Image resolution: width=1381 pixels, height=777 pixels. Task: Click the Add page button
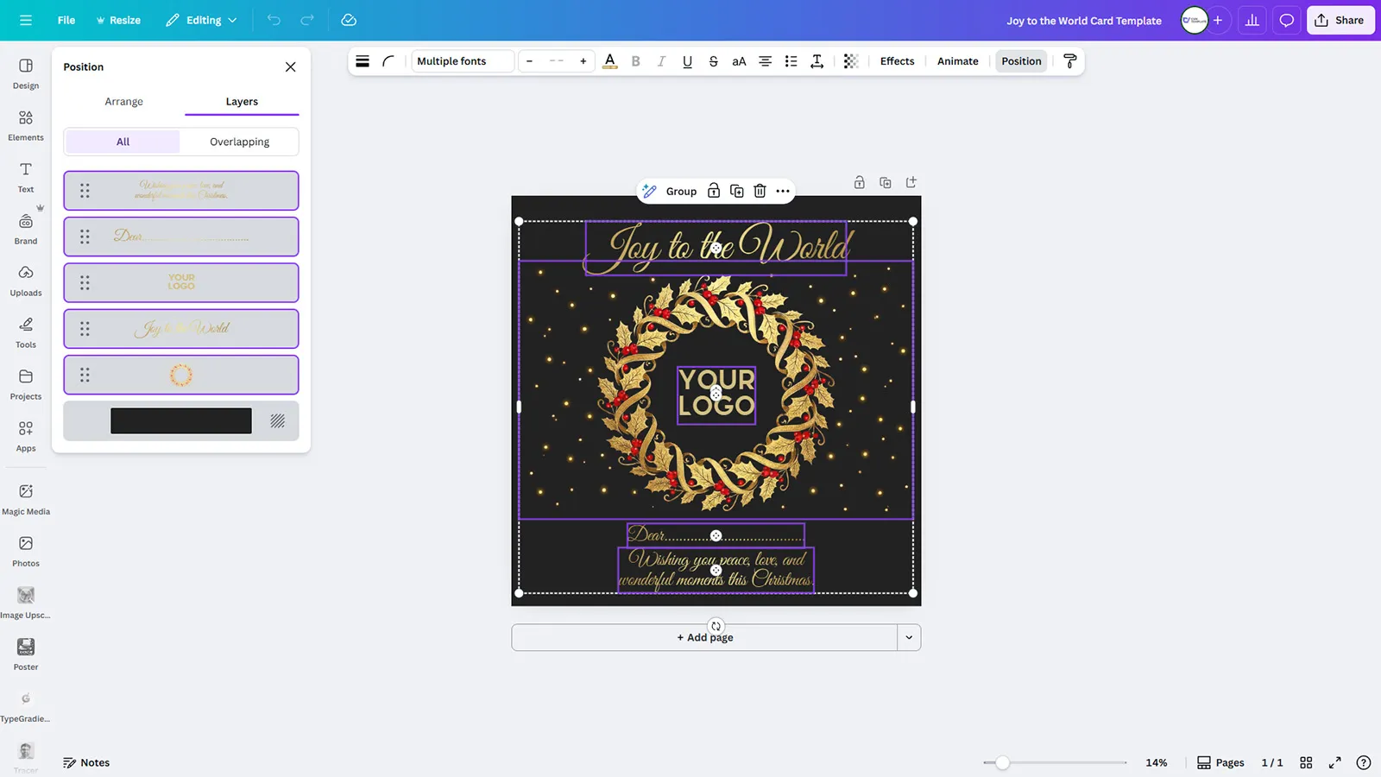click(704, 636)
